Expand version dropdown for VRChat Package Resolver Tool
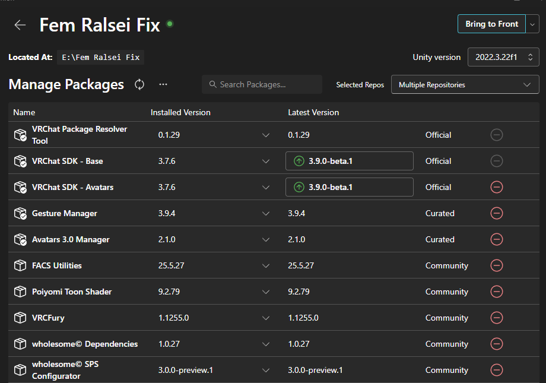The image size is (546, 383). (266, 135)
